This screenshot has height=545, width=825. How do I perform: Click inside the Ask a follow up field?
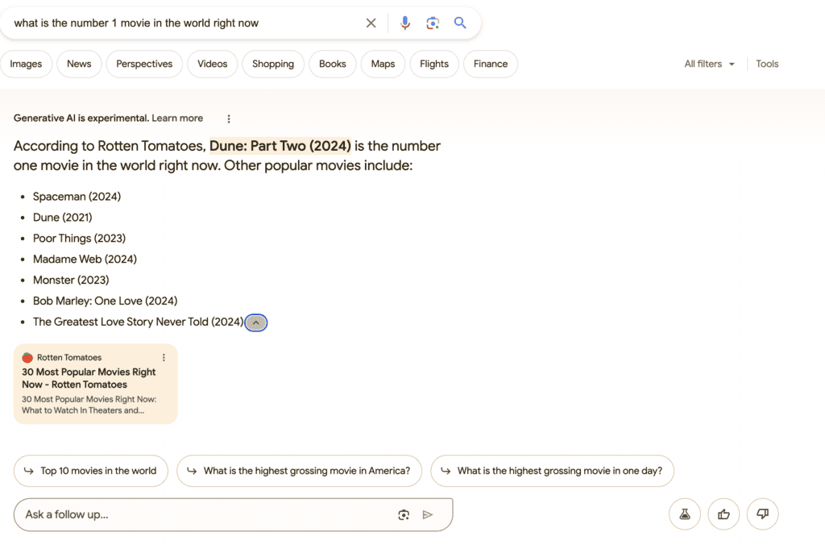161,514
